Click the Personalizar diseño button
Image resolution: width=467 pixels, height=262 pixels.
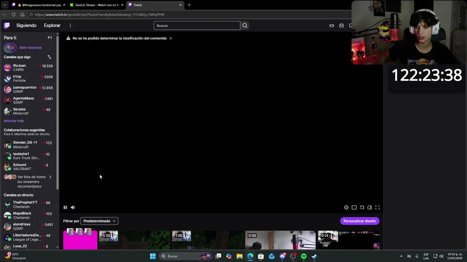[360, 221]
